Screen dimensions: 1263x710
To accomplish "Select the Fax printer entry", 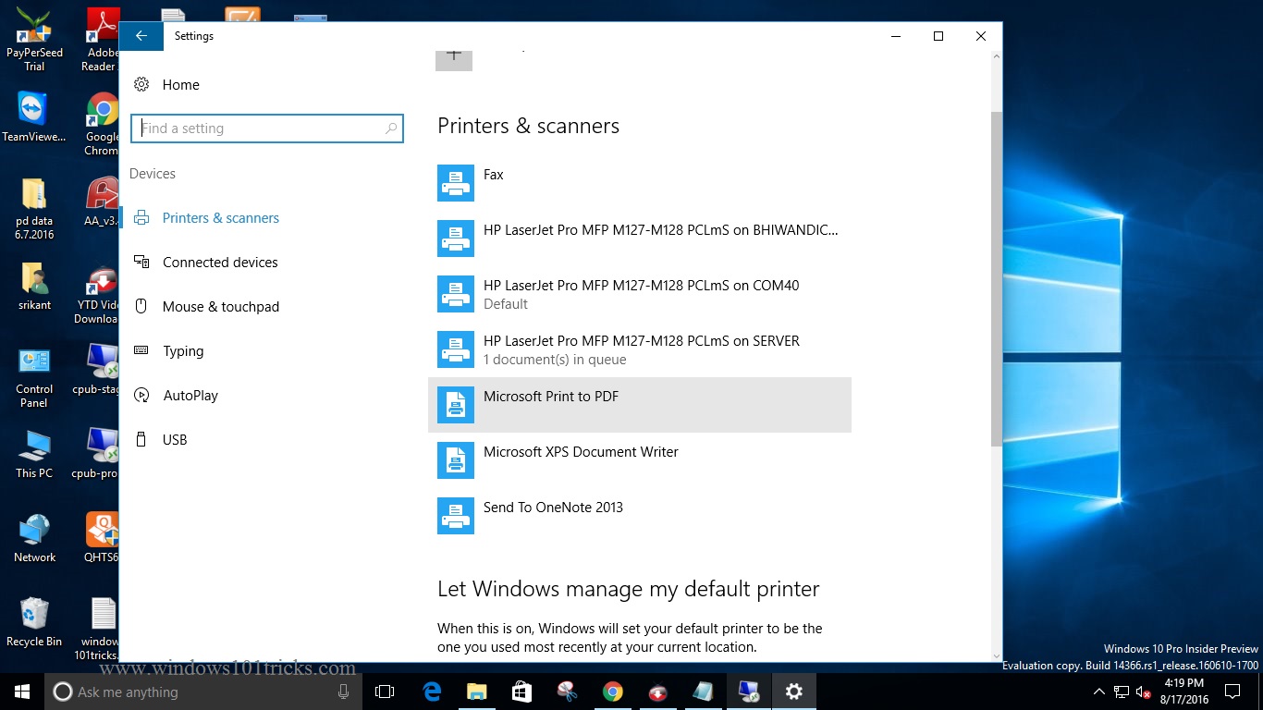I will (640, 183).
